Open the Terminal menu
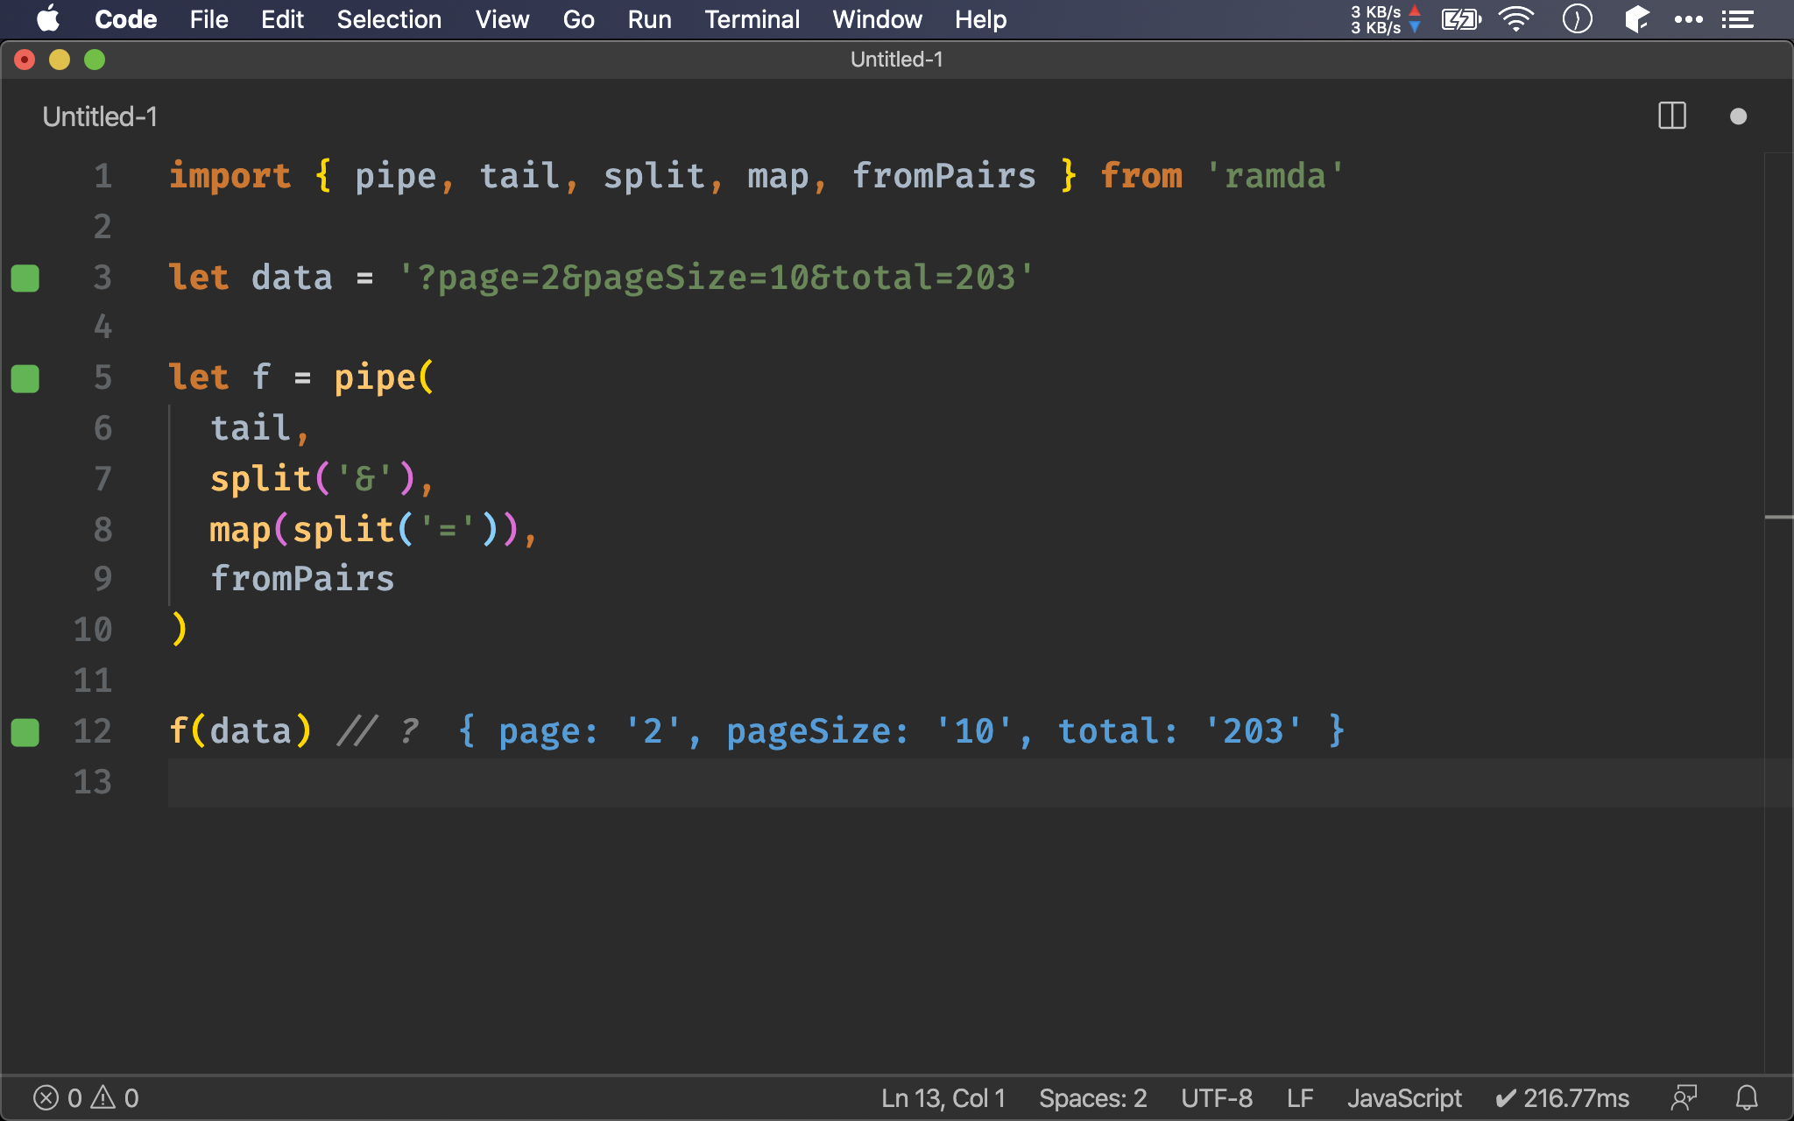The image size is (1794, 1121). click(752, 19)
